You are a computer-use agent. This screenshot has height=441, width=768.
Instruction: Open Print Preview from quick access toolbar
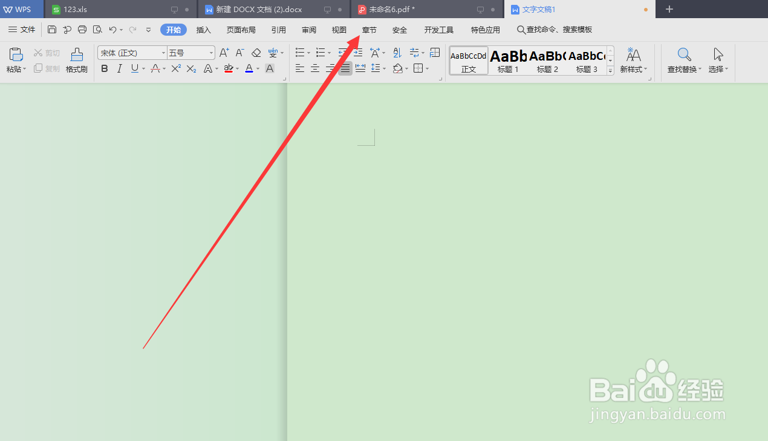click(97, 30)
